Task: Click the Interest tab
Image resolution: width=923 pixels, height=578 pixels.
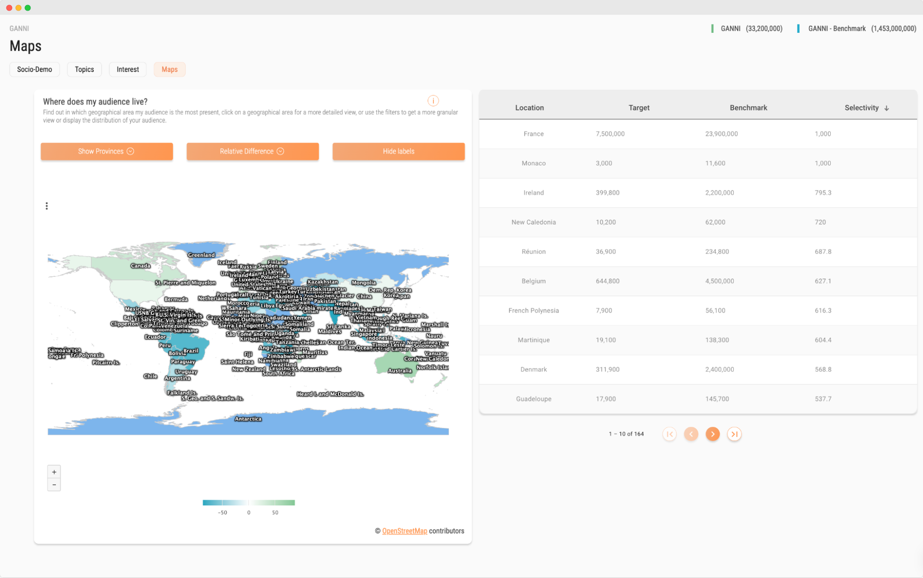Action: [127, 68]
